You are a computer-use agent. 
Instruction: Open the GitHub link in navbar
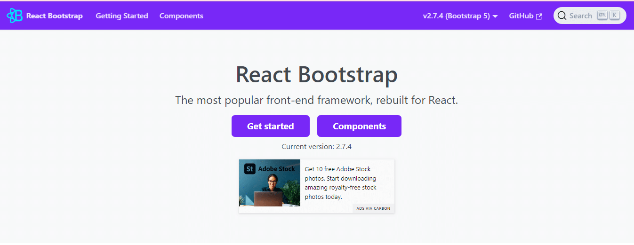click(525, 16)
